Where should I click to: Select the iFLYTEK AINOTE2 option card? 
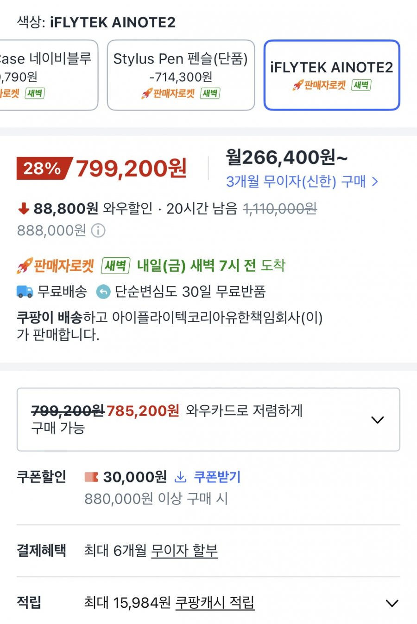[x=332, y=75]
